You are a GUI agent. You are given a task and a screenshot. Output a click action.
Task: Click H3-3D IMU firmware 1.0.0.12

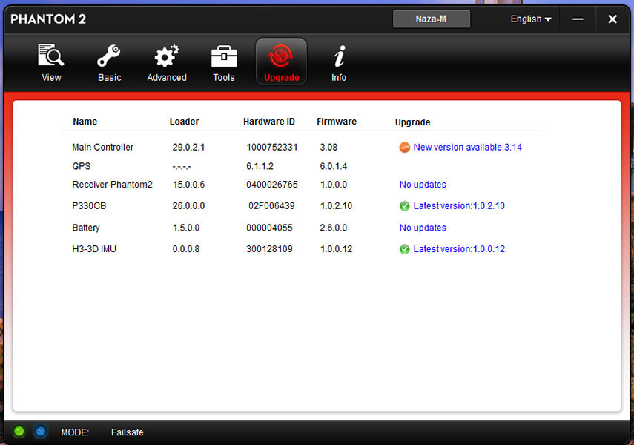(336, 249)
